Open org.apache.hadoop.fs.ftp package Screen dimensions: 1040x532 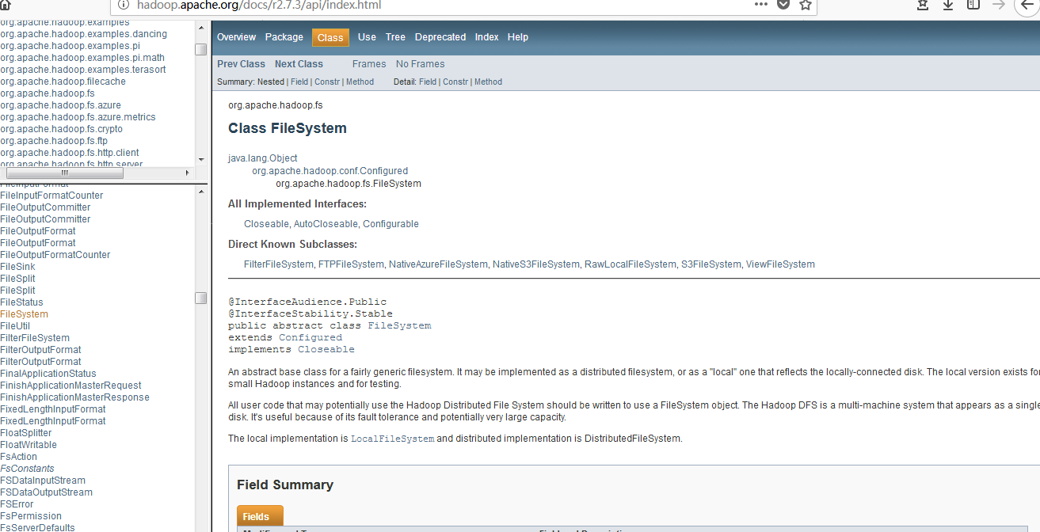pyautogui.click(x=54, y=141)
